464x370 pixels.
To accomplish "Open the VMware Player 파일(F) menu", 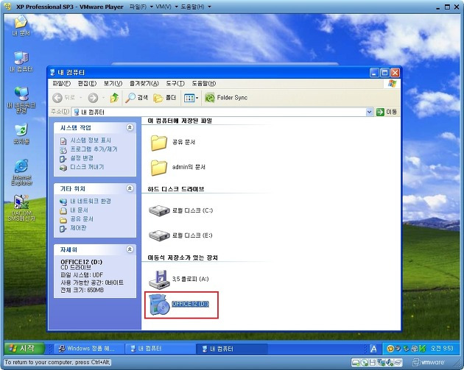I will point(141,7).
